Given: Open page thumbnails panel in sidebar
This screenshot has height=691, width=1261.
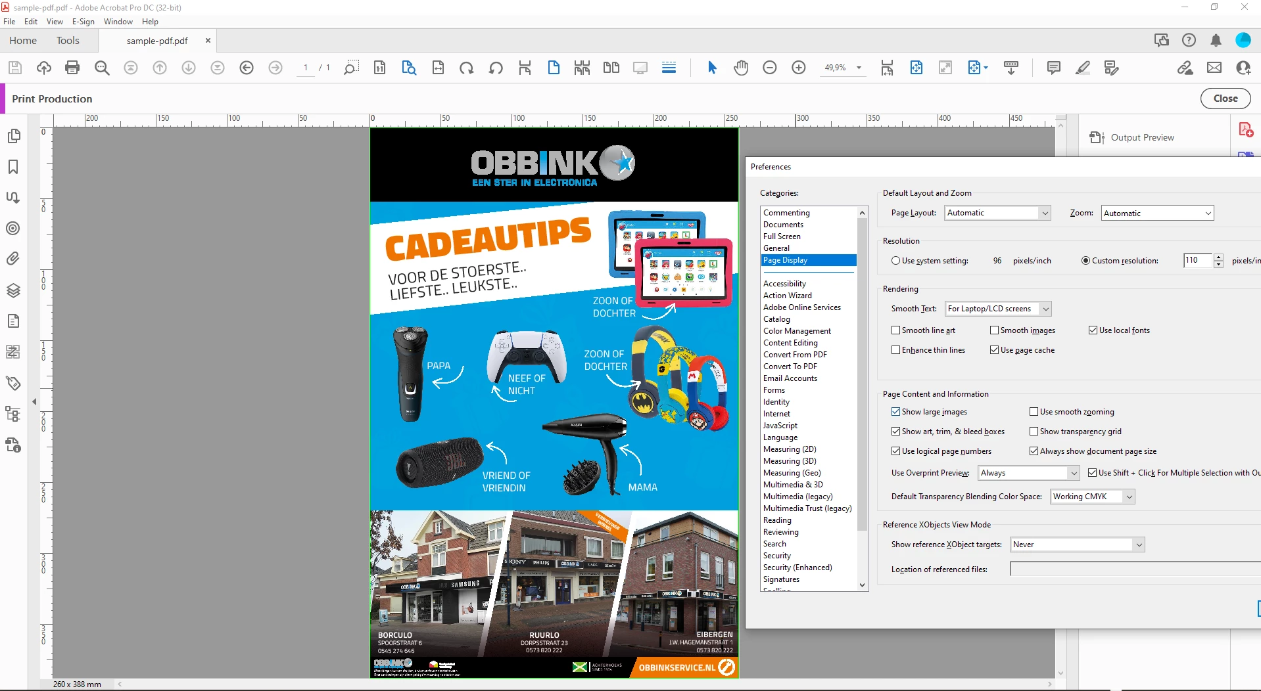Looking at the screenshot, I should [13, 136].
